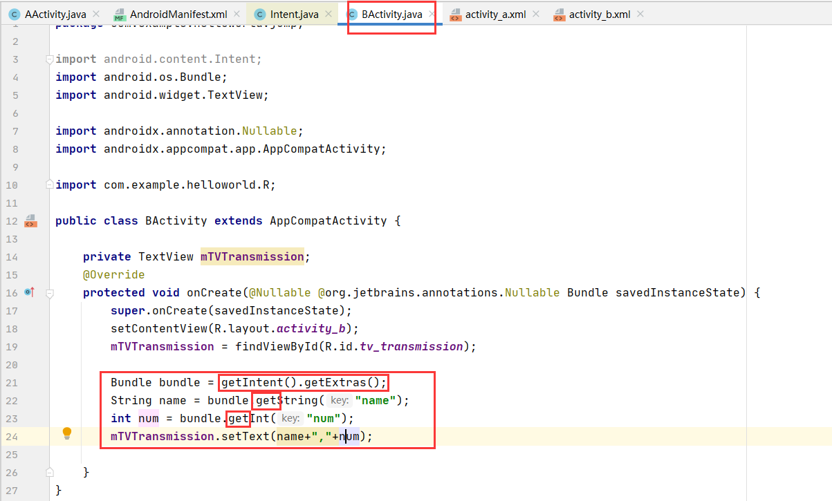This screenshot has height=501, width=832.
Task: Click the fold end marker on line 26
Action: 49,471
